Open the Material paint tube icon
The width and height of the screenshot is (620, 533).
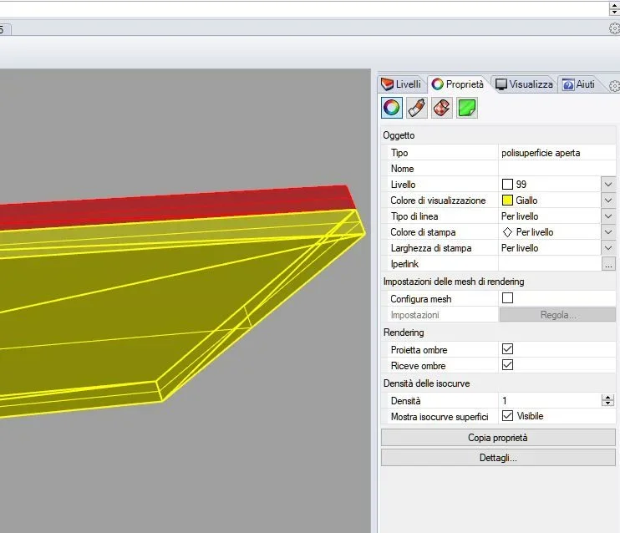coord(417,108)
